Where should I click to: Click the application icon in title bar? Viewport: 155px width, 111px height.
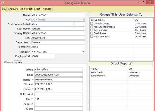click(3, 3)
